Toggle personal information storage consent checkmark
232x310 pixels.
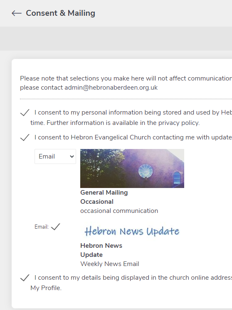25,112
